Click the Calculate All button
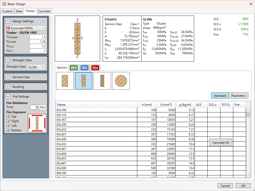The width and height of the screenshot is (255, 191). 220,143
